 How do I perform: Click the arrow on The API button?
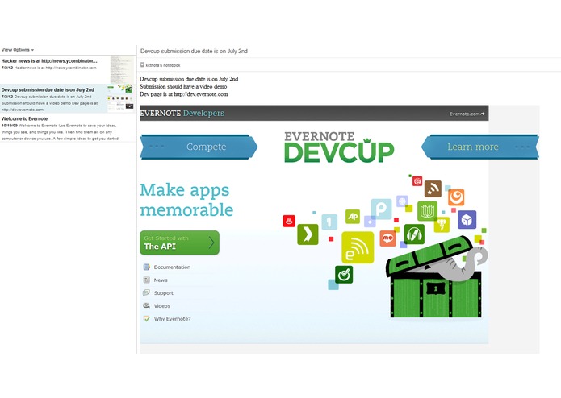pos(211,243)
